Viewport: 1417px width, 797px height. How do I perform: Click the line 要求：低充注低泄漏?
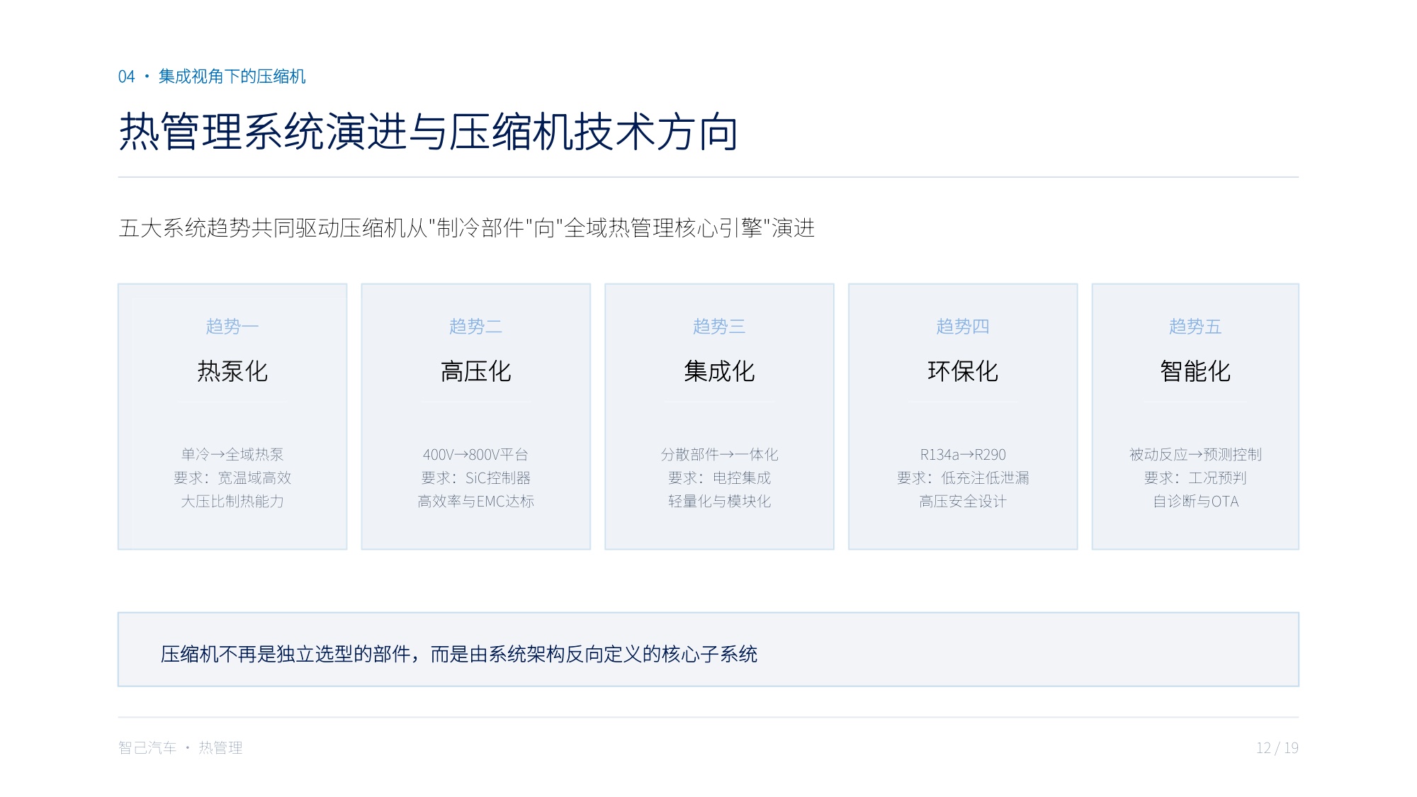click(x=963, y=477)
